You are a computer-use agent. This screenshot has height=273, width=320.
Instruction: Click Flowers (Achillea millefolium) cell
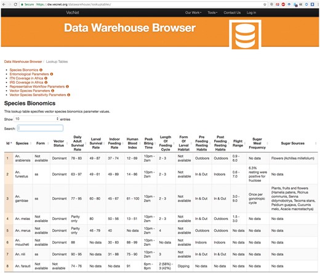(294, 158)
